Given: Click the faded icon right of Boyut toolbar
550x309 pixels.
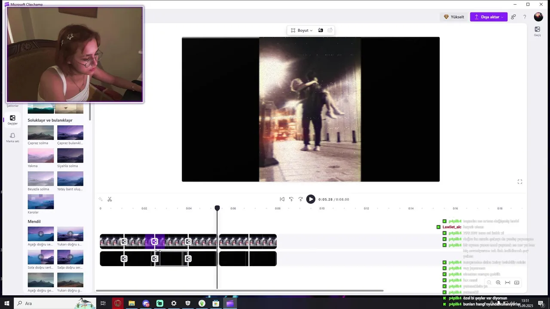Looking at the screenshot, I should [x=330, y=30].
